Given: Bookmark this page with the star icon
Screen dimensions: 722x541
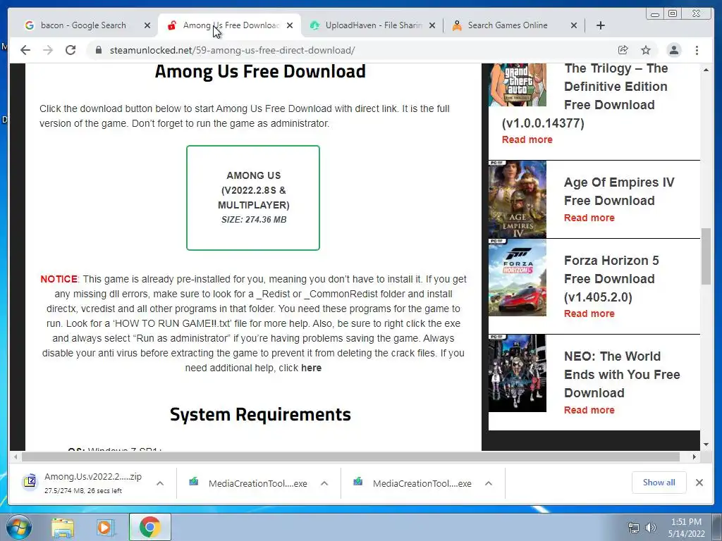Looking at the screenshot, I should 646,50.
